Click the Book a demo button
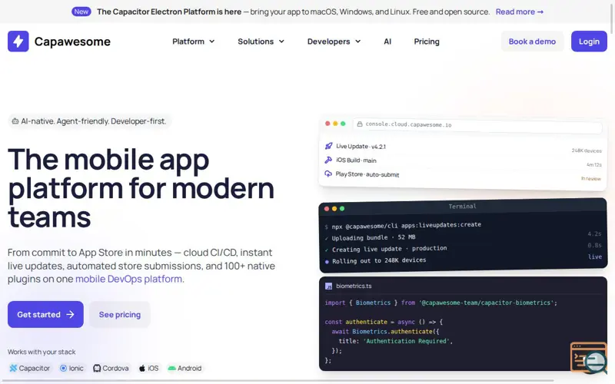This screenshot has height=384, width=615. point(532,41)
